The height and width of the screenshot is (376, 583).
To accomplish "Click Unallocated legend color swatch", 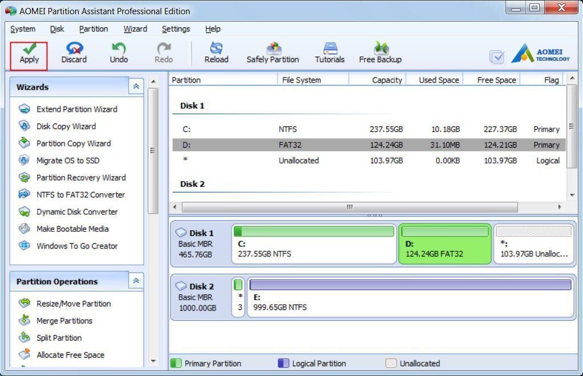I will coord(391,363).
